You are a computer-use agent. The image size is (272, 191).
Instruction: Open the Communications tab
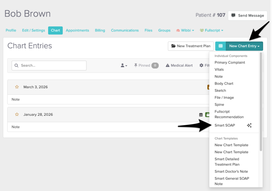point(125,30)
